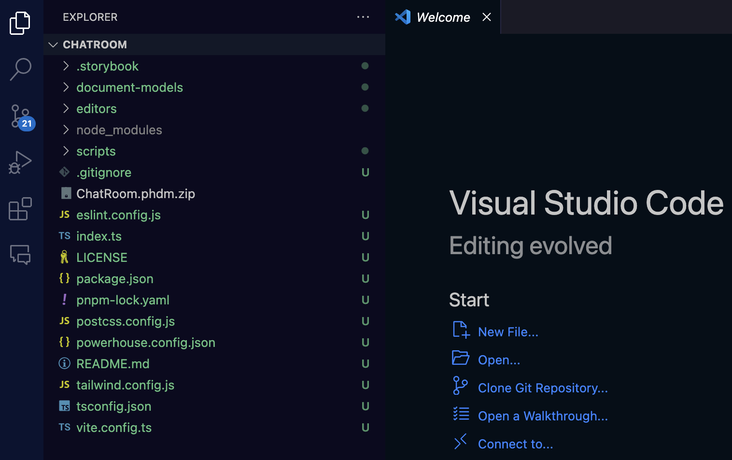Image resolution: width=732 pixels, height=460 pixels.
Task: Click the Open... link
Action: [x=499, y=360]
